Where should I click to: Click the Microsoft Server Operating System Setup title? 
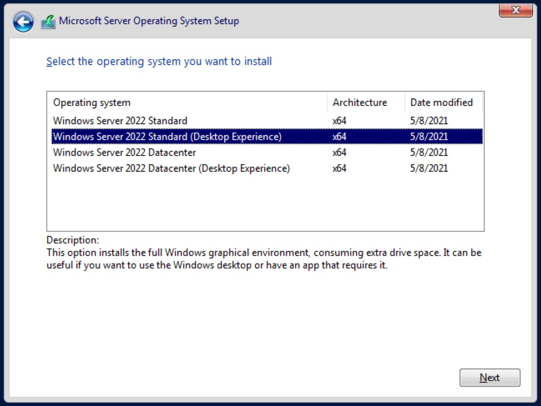click(x=149, y=21)
